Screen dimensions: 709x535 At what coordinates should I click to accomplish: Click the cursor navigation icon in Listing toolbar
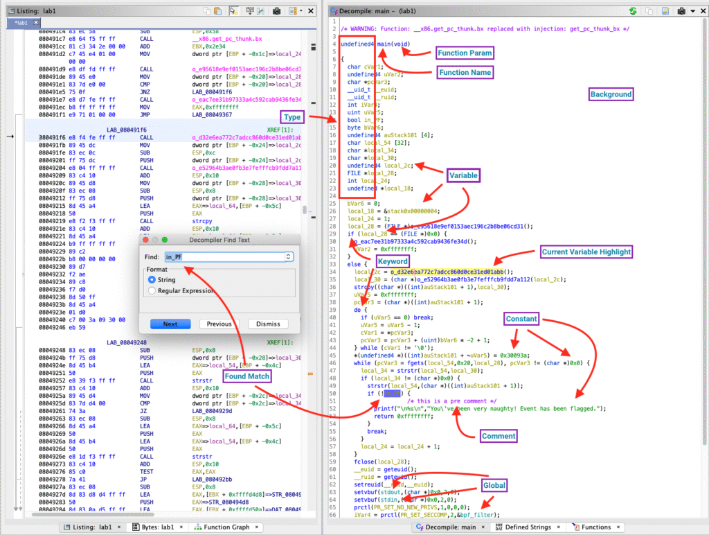pos(235,11)
